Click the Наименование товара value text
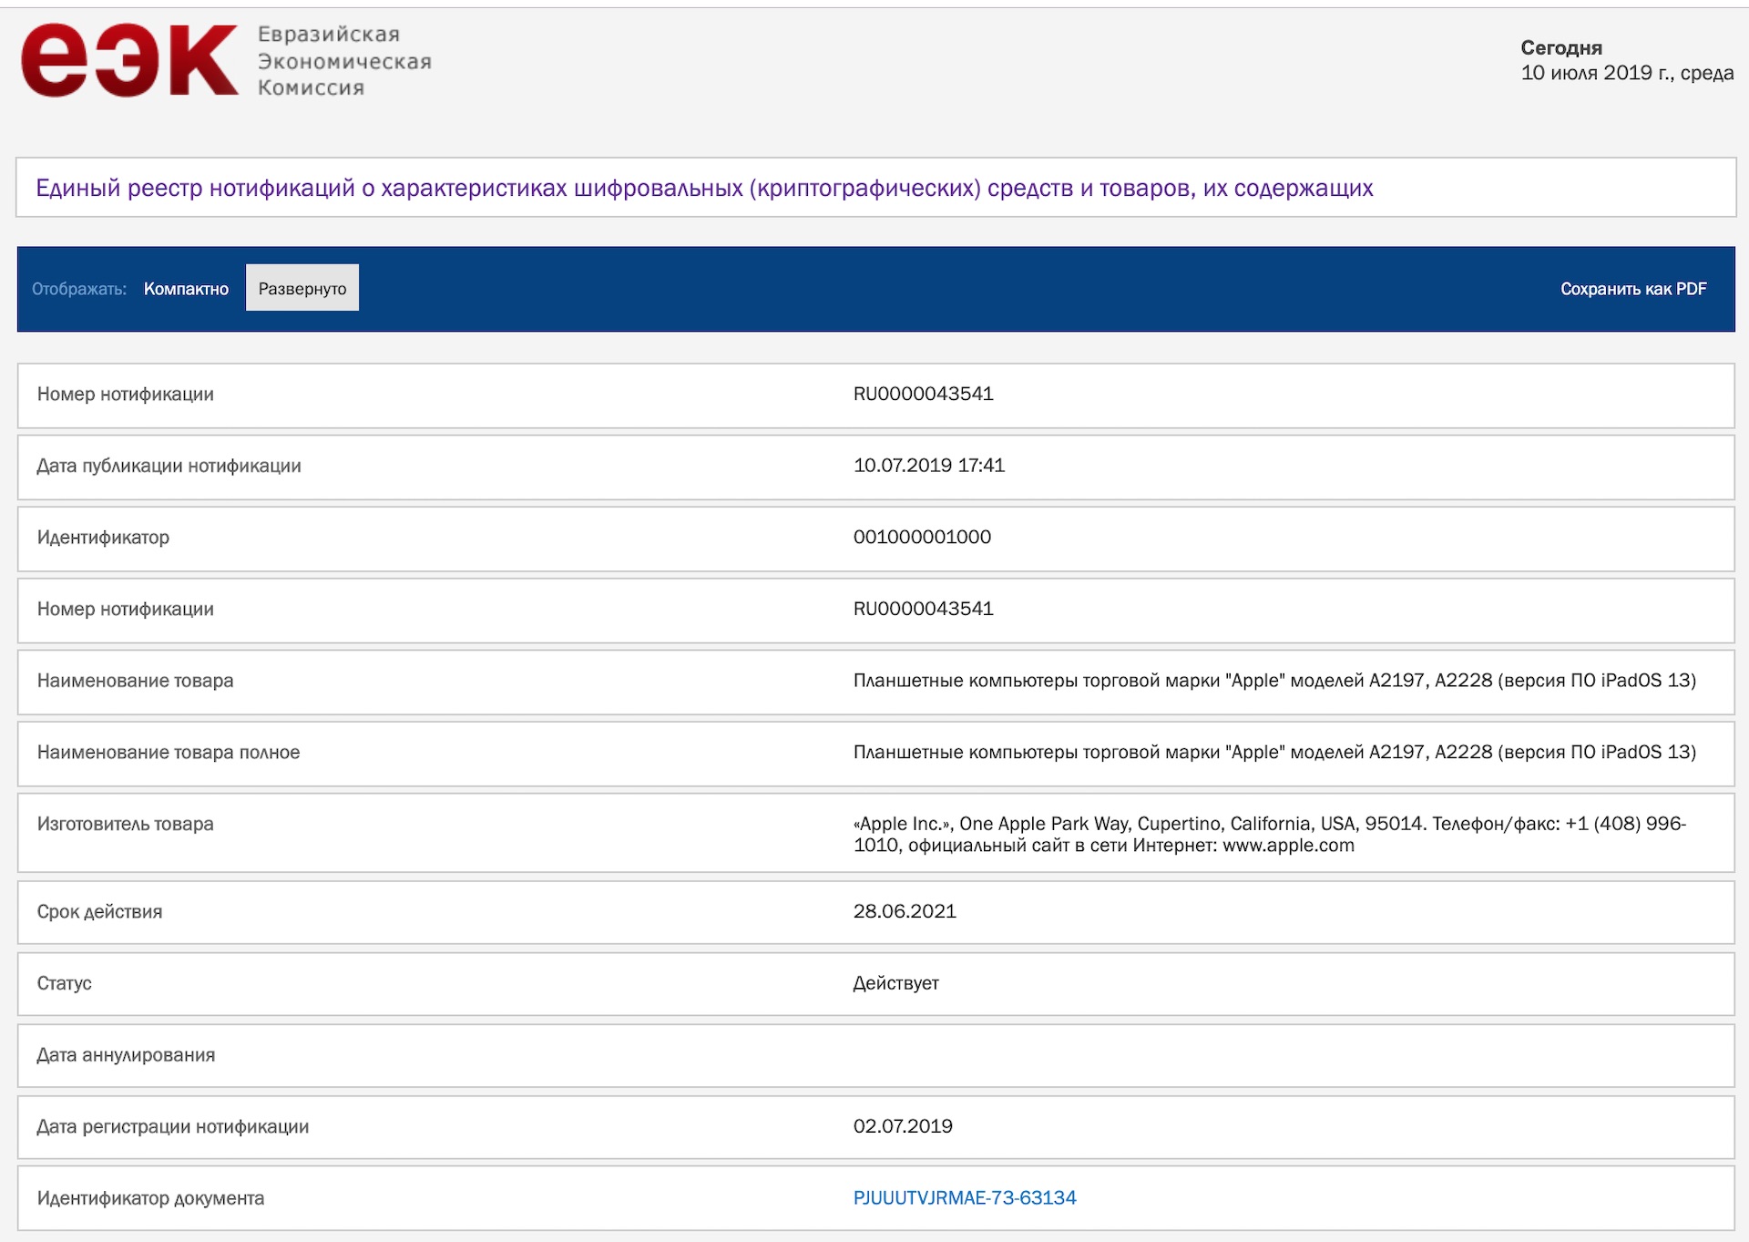This screenshot has width=1749, height=1242. click(1273, 681)
